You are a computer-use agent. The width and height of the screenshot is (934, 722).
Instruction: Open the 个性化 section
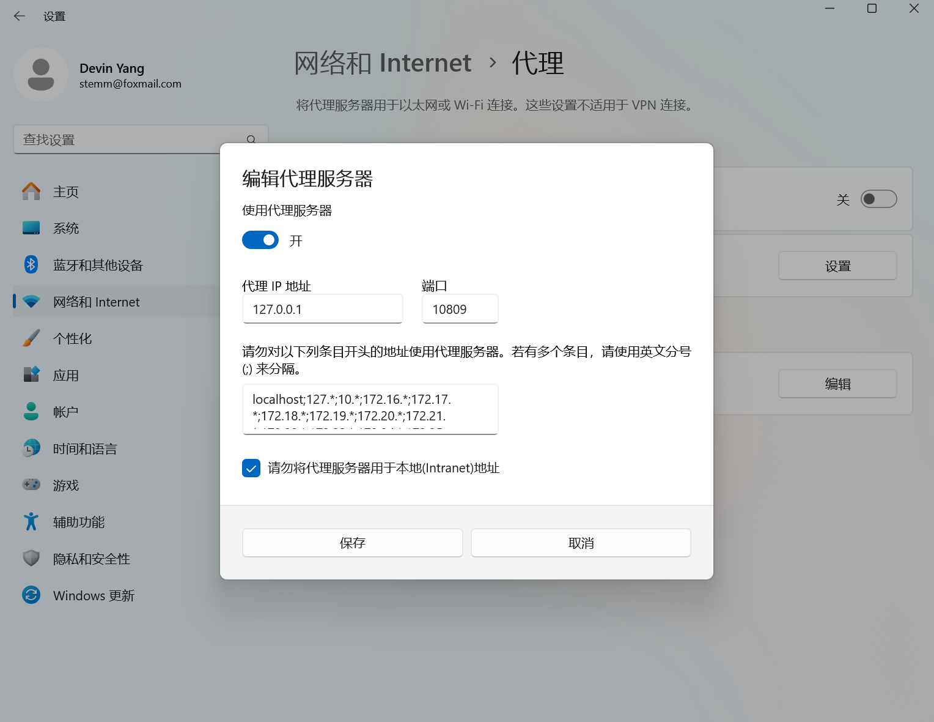coord(73,338)
